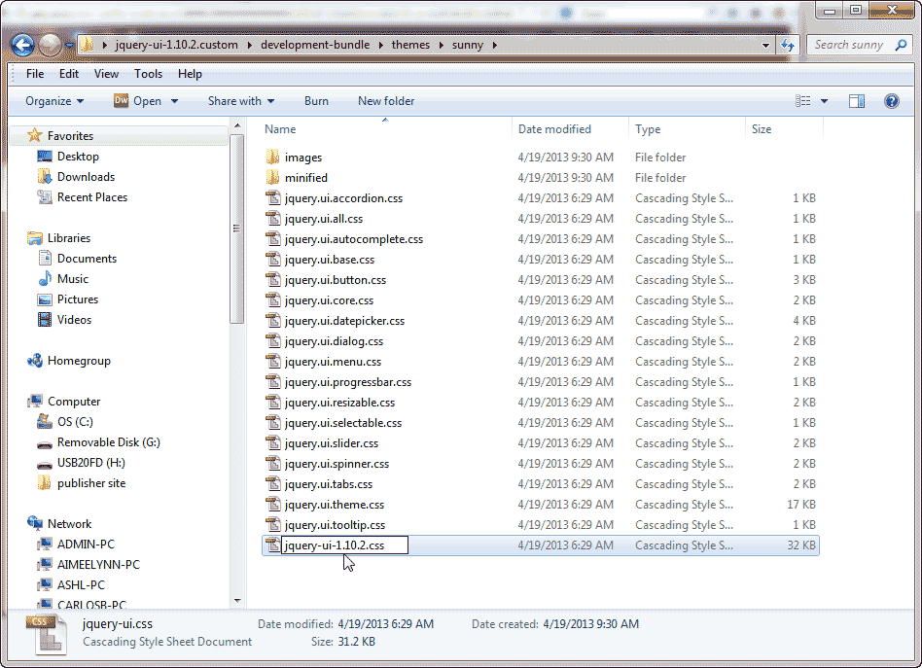Image resolution: width=922 pixels, height=668 pixels.
Task: Click the New folder button
Action: pyautogui.click(x=386, y=101)
